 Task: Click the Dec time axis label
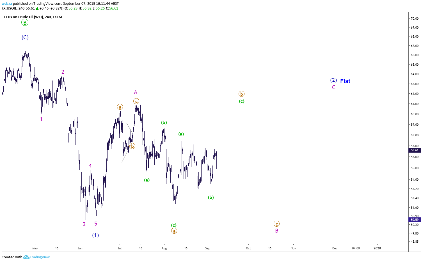[335, 248]
